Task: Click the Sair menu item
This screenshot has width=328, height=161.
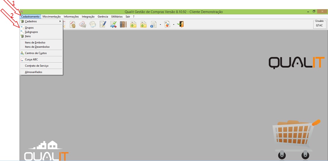Action: click(x=128, y=17)
